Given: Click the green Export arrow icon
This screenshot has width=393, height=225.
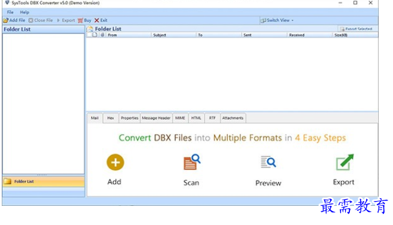Looking at the screenshot, I should [x=345, y=162].
